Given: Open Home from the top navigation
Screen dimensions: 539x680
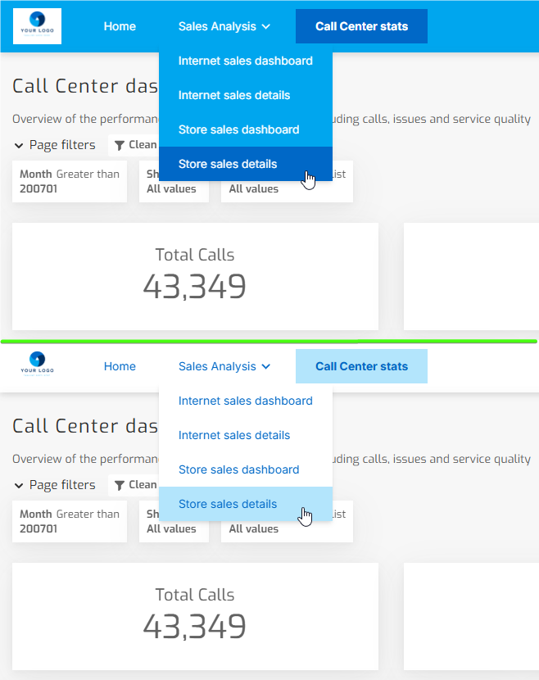Looking at the screenshot, I should (120, 26).
